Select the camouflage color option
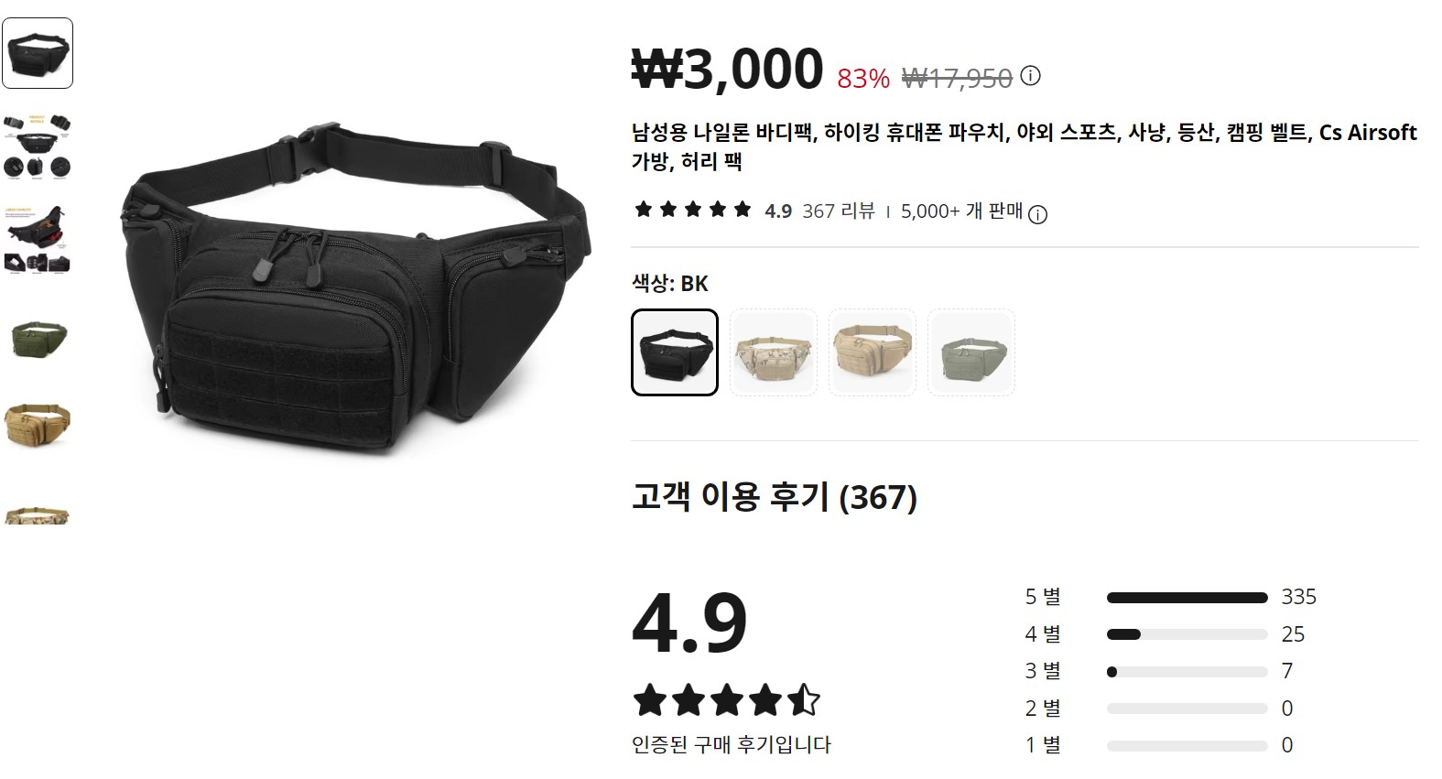Image resolution: width=1442 pixels, height=779 pixels. (774, 352)
